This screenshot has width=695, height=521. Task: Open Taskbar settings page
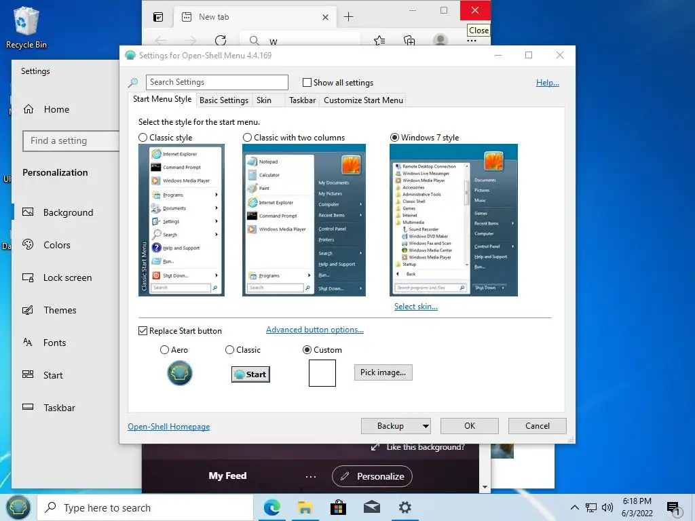59,408
